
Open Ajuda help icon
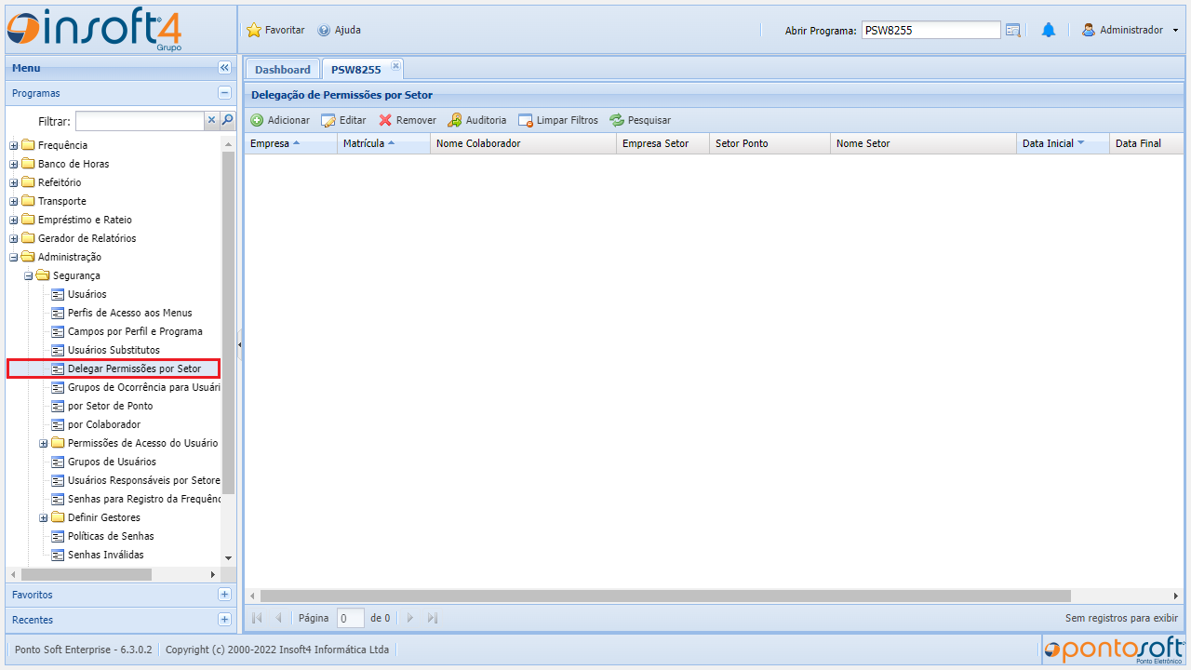tap(324, 31)
